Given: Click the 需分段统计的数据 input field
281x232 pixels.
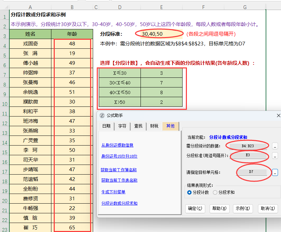Looking at the screenshot, I should pos(248,146).
